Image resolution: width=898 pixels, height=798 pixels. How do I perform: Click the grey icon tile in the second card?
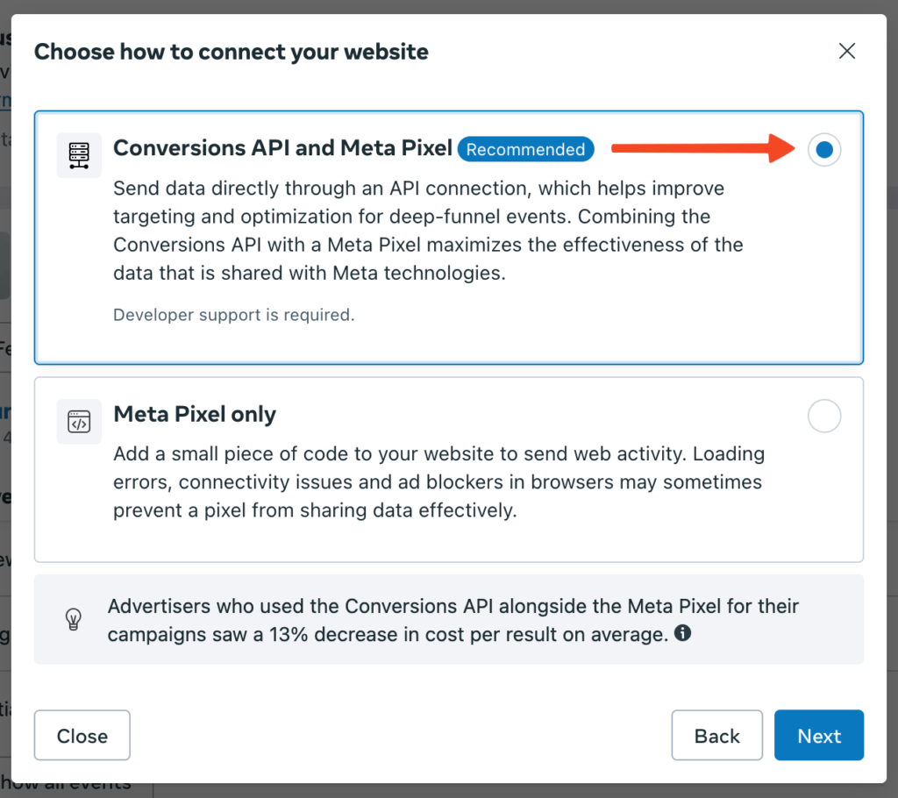pos(78,421)
